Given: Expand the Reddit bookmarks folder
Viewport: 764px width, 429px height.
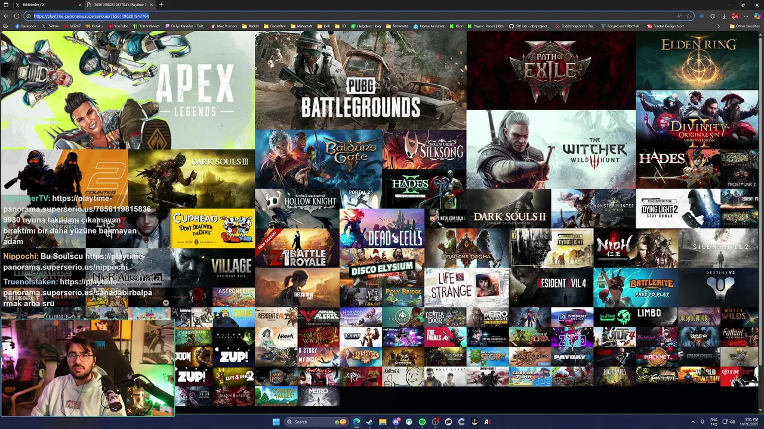Looking at the screenshot, I should pos(251,26).
